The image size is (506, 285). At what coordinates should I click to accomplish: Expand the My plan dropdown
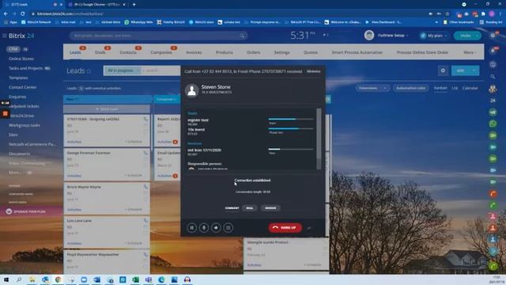pyautogui.click(x=433, y=36)
